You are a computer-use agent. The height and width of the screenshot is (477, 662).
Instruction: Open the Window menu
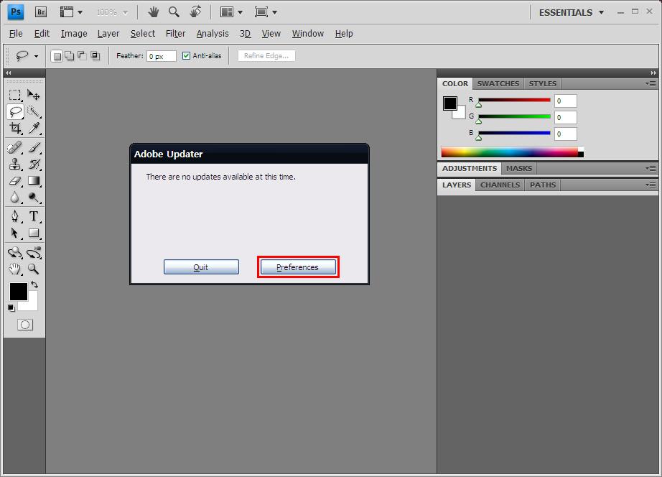pyautogui.click(x=308, y=33)
